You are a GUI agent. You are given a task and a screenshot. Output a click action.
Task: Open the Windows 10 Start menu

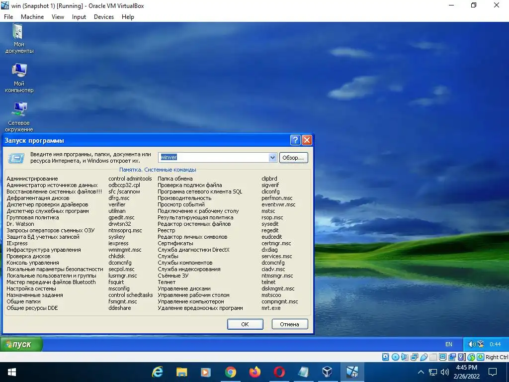12,372
